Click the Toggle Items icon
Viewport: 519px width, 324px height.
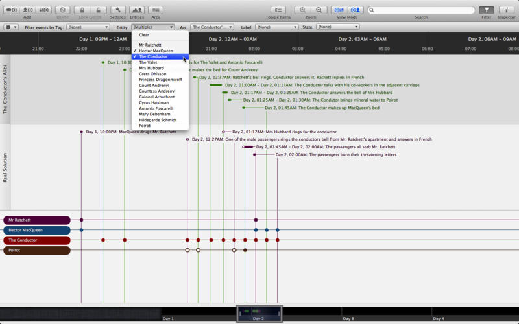[278, 10]
